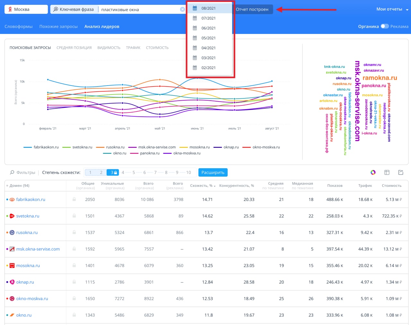Click the Отчет построен button
The height and width of the screenshot is (325, 411).
tap(253, 9)
